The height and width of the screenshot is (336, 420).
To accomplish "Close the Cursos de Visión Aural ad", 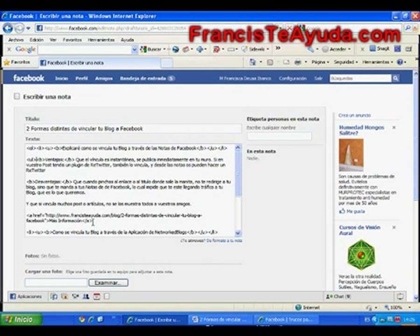I will click(x=394, y=227).
